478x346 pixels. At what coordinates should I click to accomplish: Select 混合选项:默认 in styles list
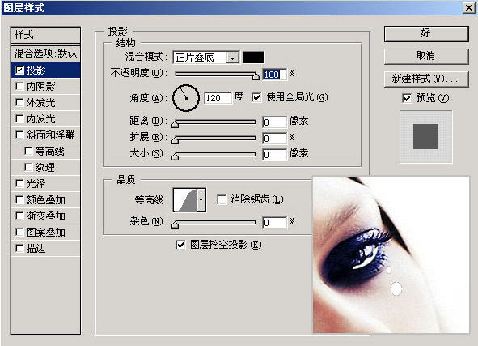46,53
